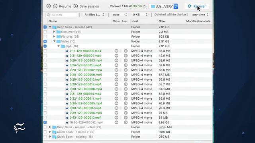The image size is (255, 143).
Task: Collapse the Deep Scan - labeled tree
Action: [50, 27]
